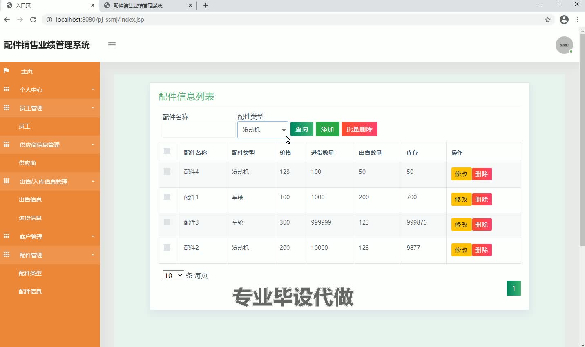Click grid icon next to 个人中心
The height and width of the screenshot is (347, 585).
coord(7,89)
